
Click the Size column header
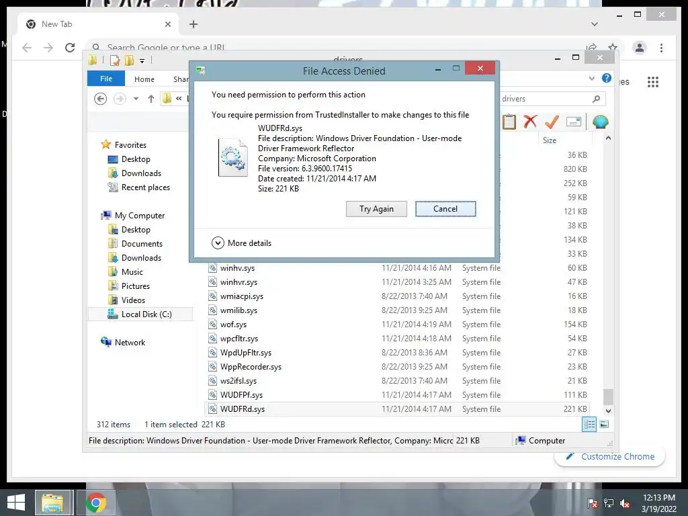pyautogui.click(x=565, y=140)
